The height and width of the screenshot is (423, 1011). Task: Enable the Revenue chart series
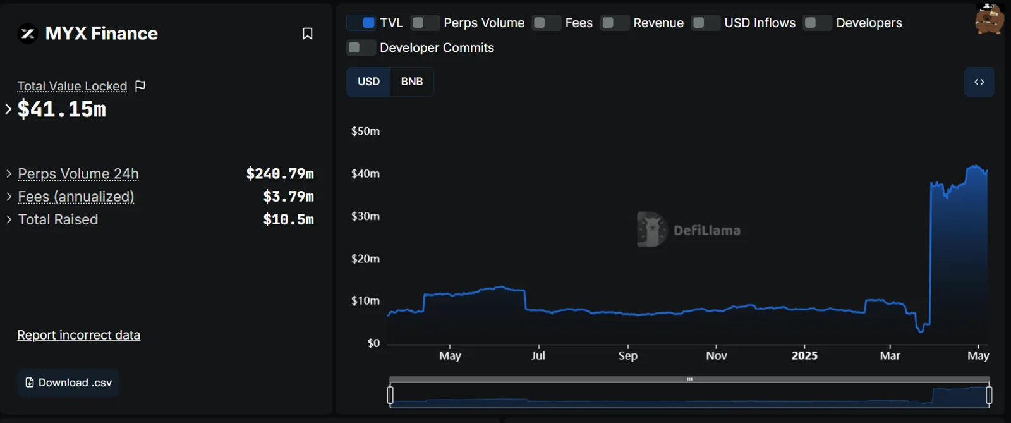tap(615, 23)
